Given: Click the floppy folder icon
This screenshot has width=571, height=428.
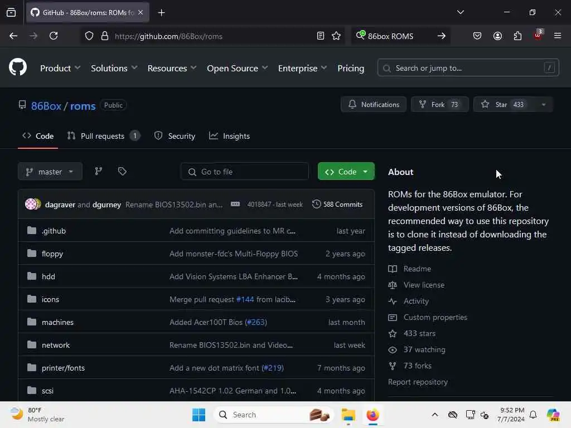Looking at the screenshot, I should pyautogui.click(x=32, y=254).
